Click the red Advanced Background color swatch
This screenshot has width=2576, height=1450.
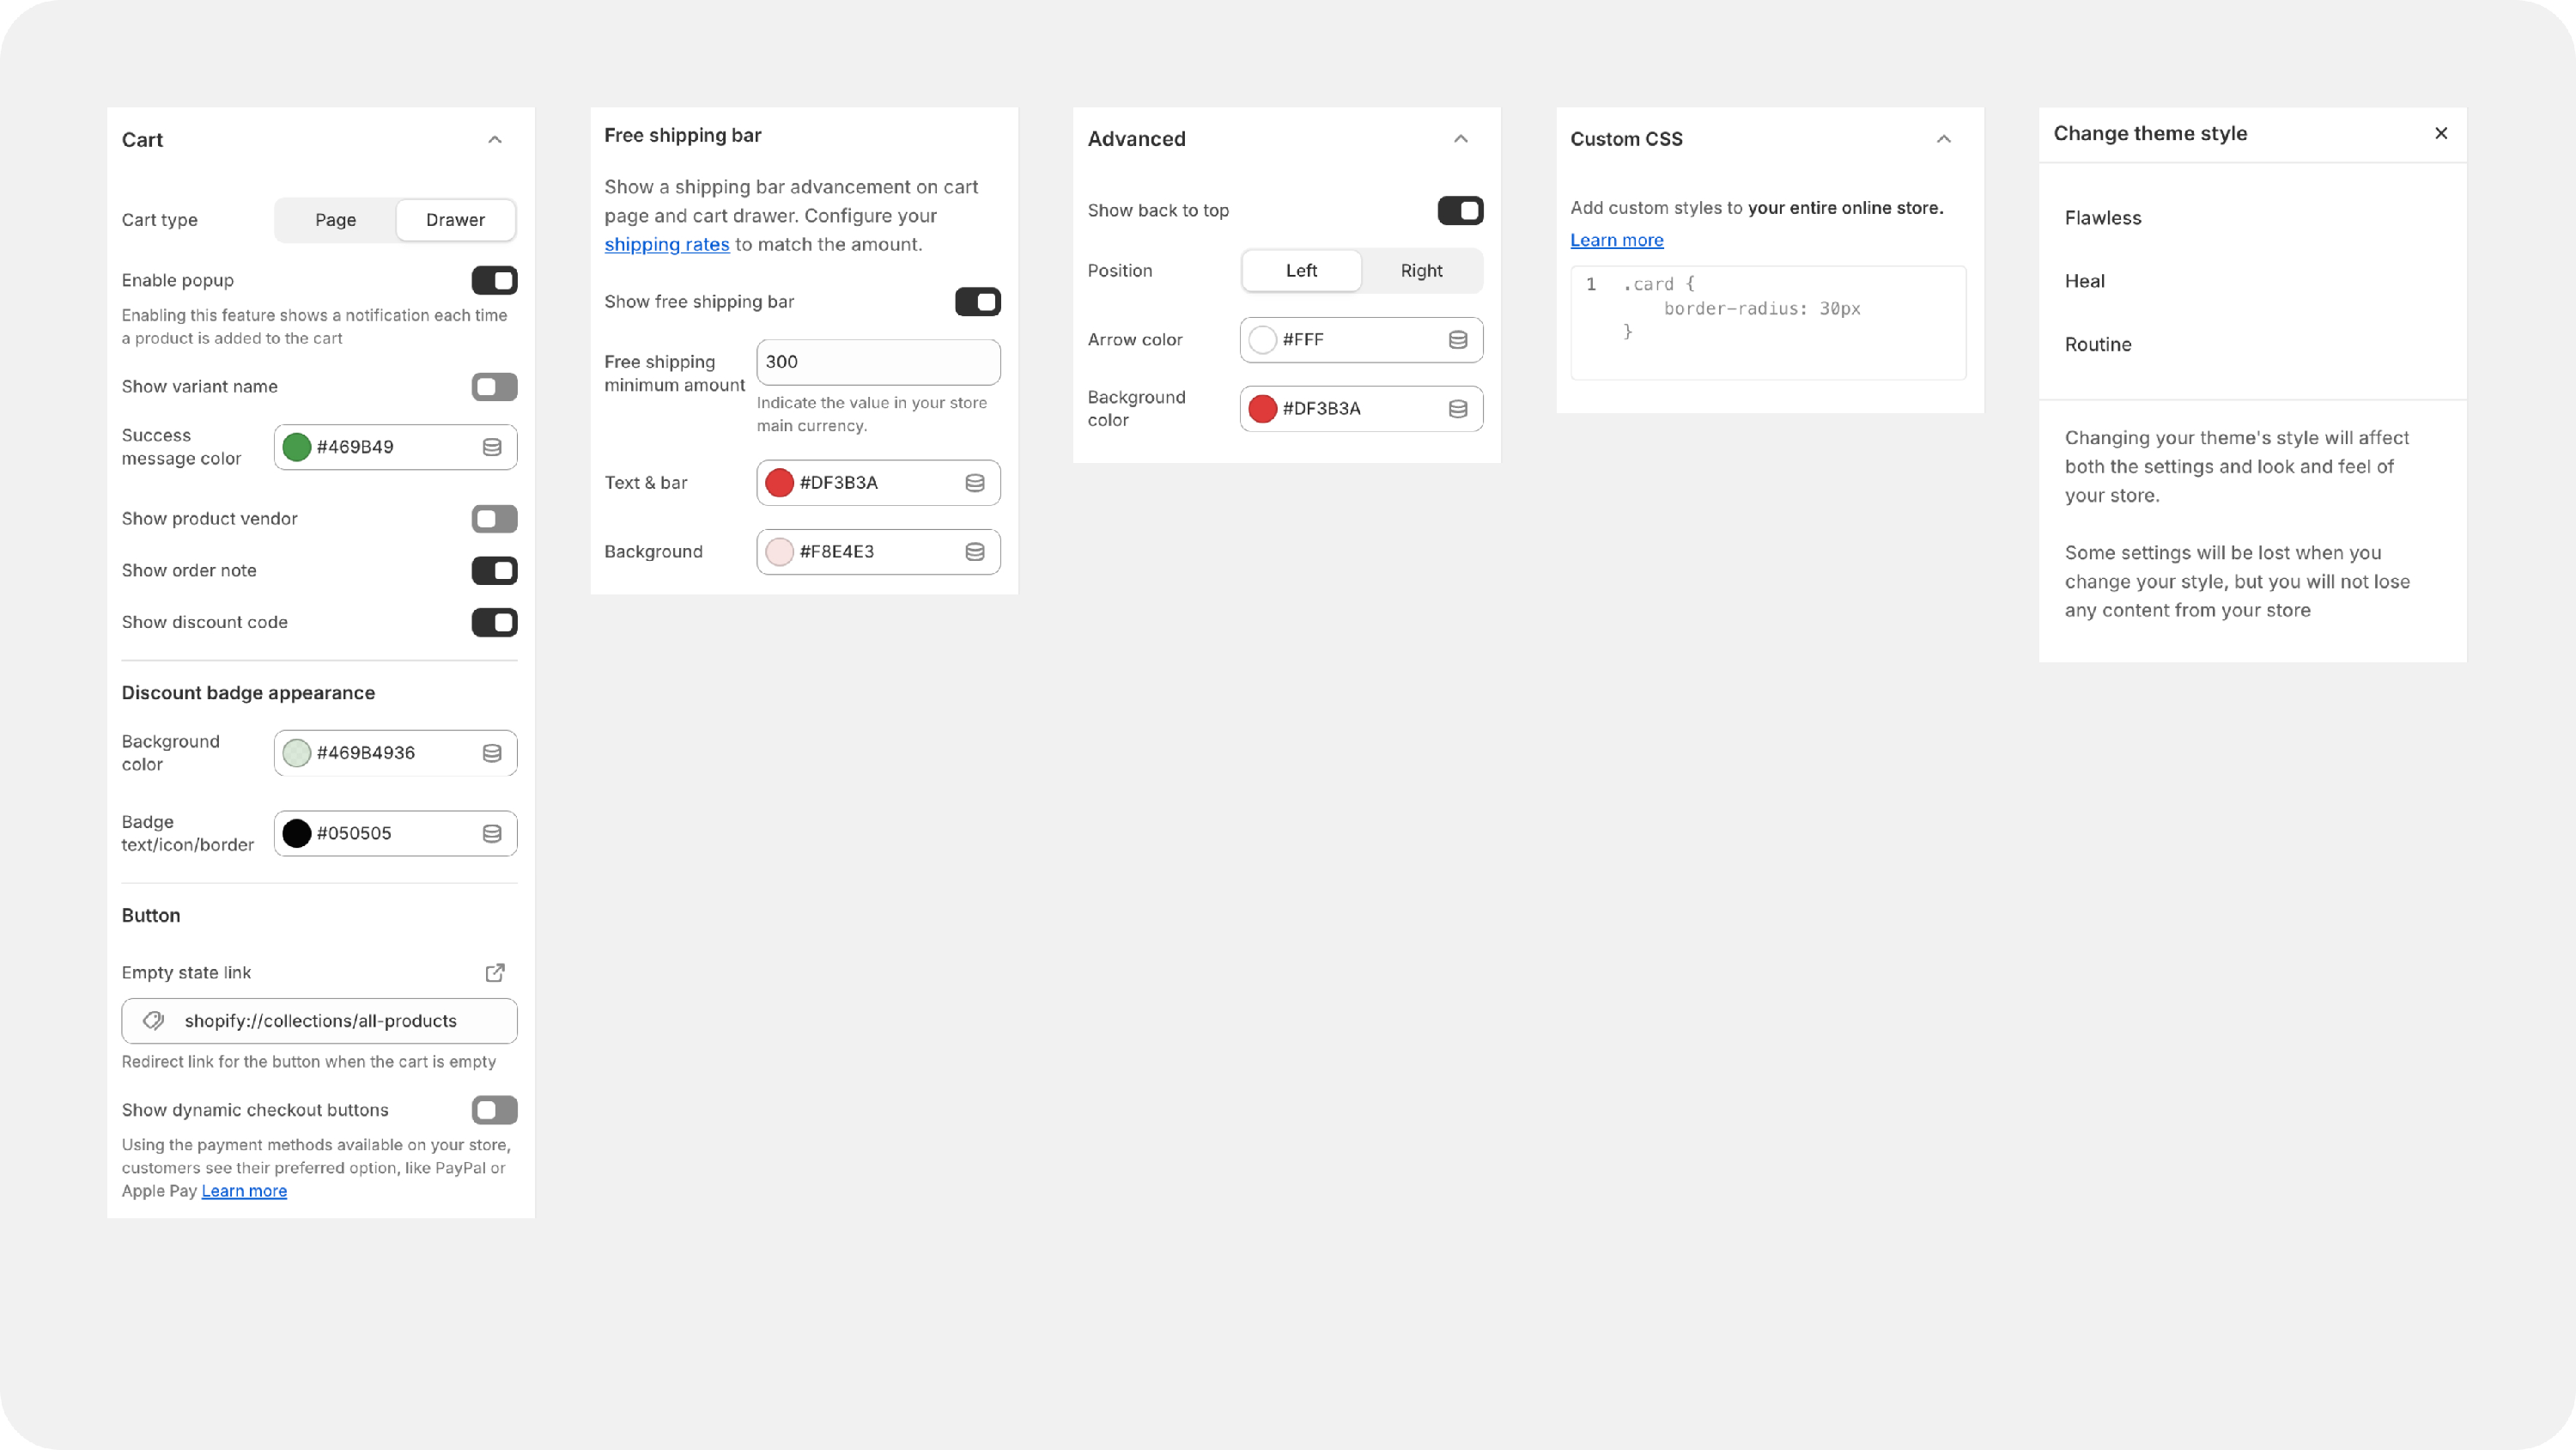[1263, 409]
